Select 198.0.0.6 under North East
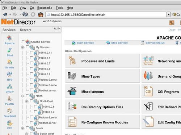Viewport: 181px width, 135px height. pos(49,107)
